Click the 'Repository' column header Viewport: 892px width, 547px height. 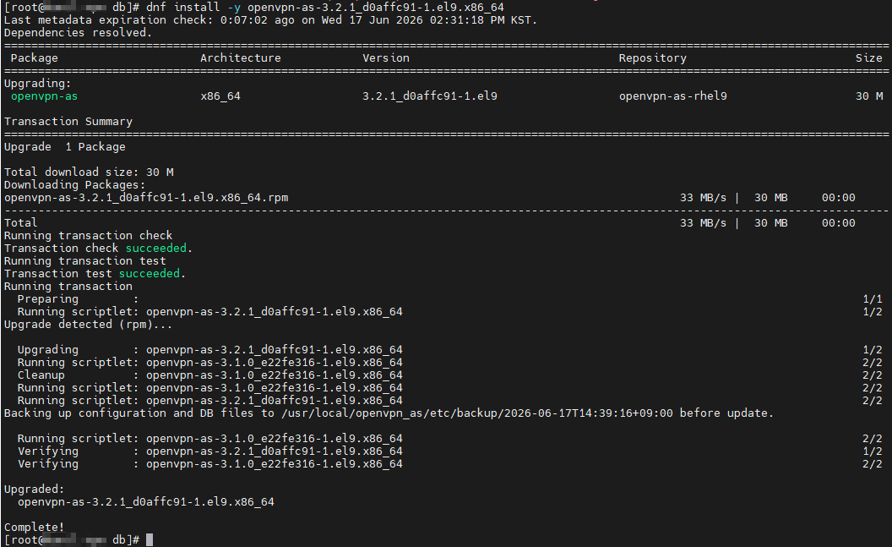[652, 58]
